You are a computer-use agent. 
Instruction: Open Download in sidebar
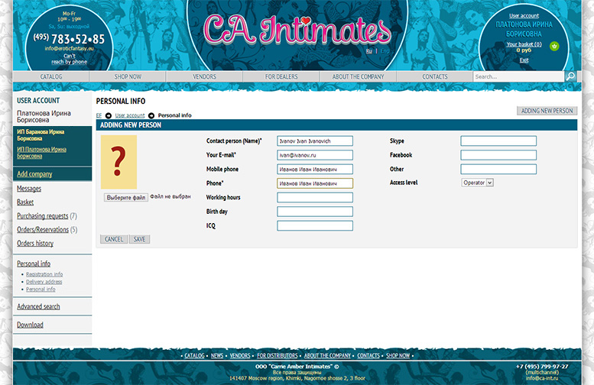[30, 325]
